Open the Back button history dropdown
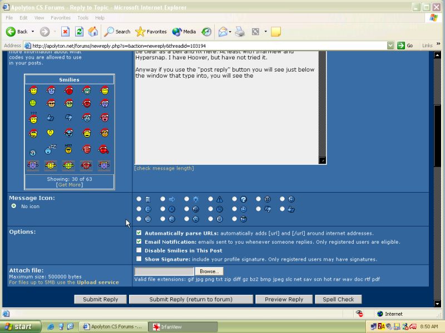The image size is (445, 333). 33,32
